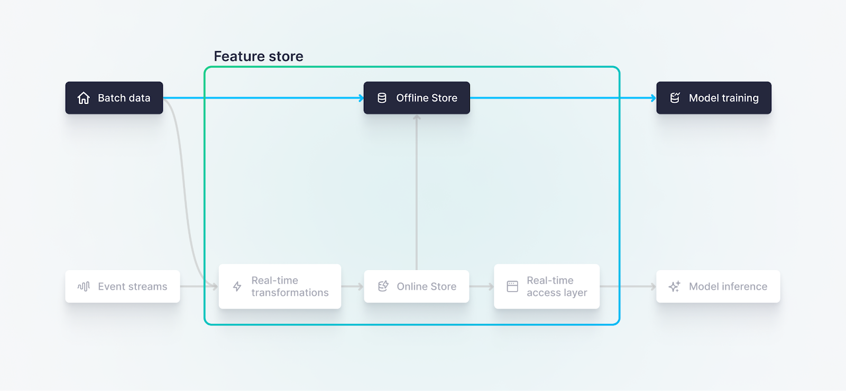846x391 pixels.
Task: Click the Online Store database icon
Action: 383,286
